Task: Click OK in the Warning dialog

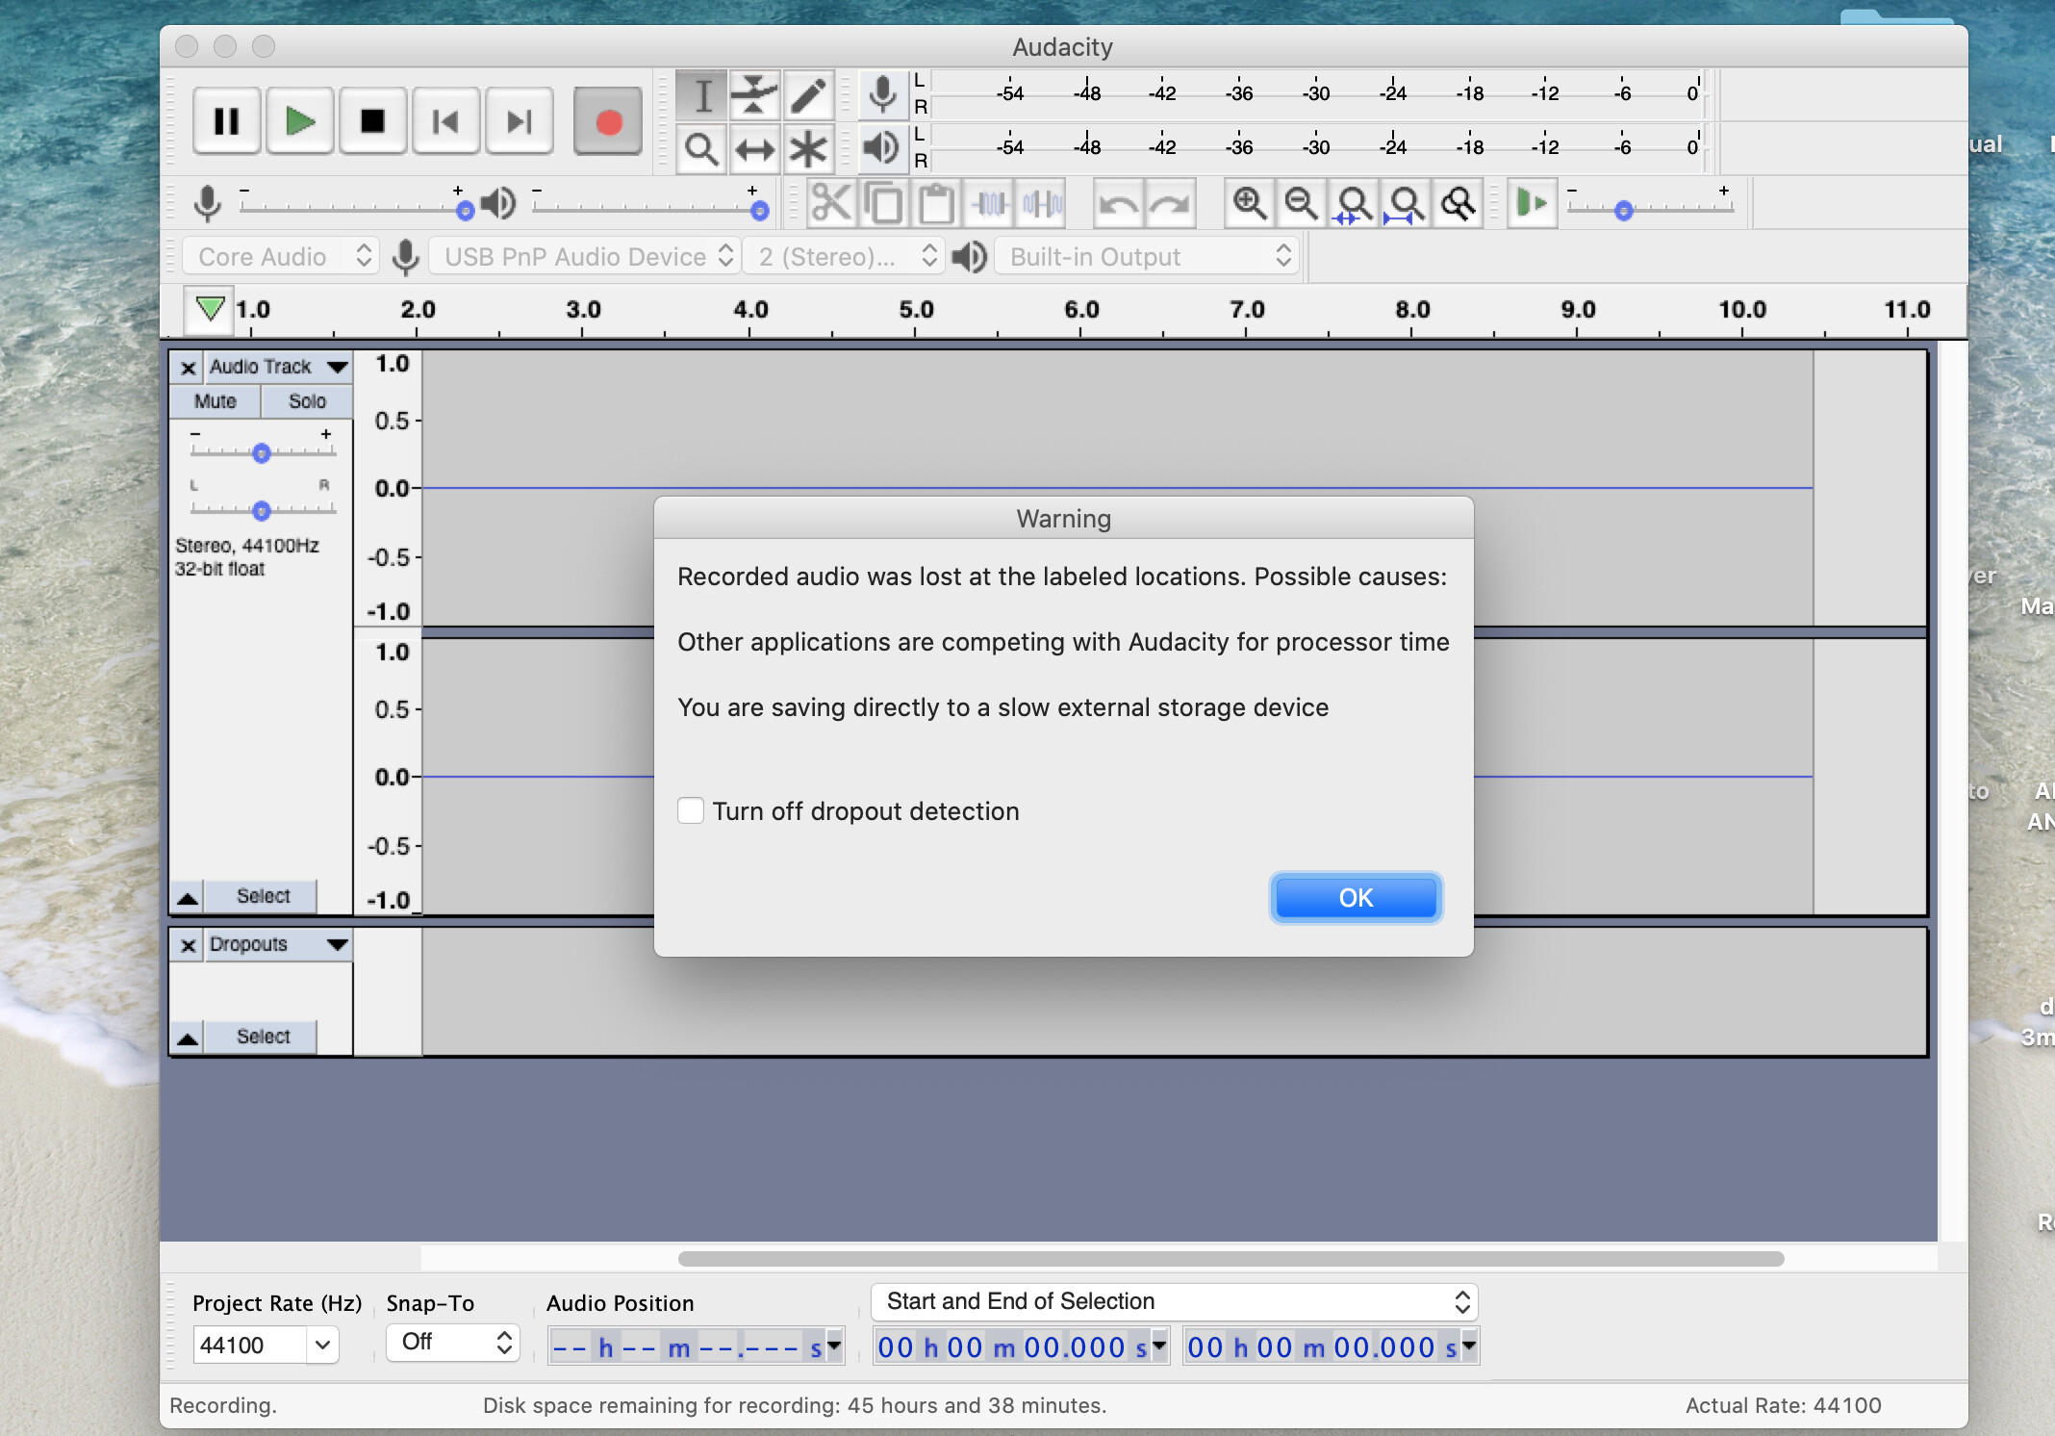Action: point(1355,897)
